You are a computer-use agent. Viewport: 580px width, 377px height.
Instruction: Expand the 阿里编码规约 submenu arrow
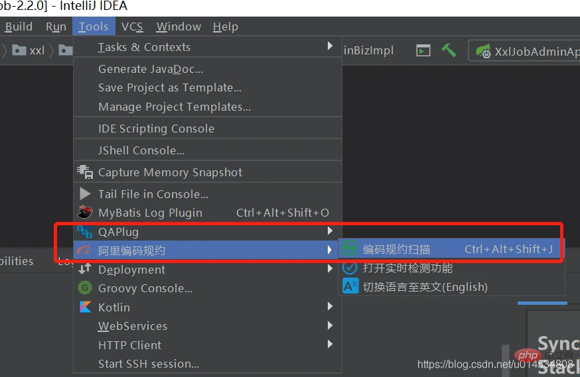click(330, 250)
